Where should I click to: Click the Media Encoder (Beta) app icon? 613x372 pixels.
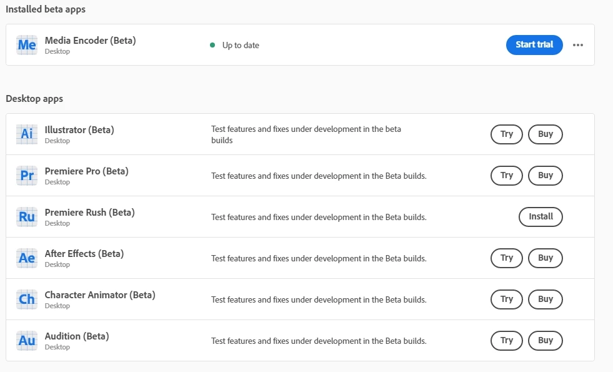27,45
